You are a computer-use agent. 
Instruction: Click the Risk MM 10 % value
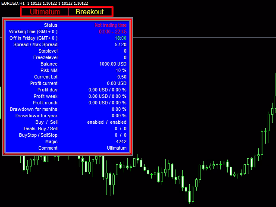tap(121, 70)
